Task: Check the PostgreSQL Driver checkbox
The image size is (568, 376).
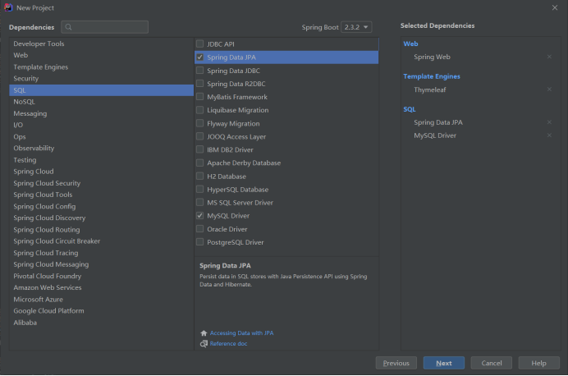Action: [x=199, y=242]
